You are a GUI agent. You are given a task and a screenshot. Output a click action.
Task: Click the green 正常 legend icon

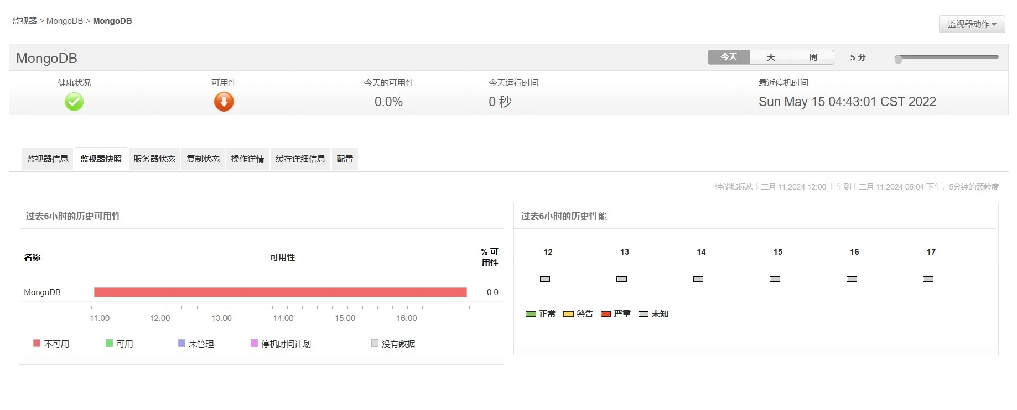[x=531, y=314]
